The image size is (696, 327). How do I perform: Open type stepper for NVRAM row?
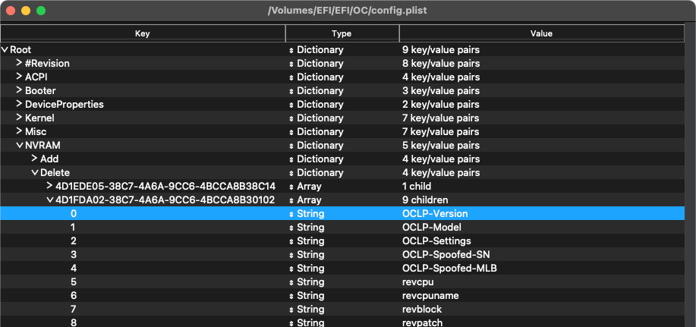point(291,146)
